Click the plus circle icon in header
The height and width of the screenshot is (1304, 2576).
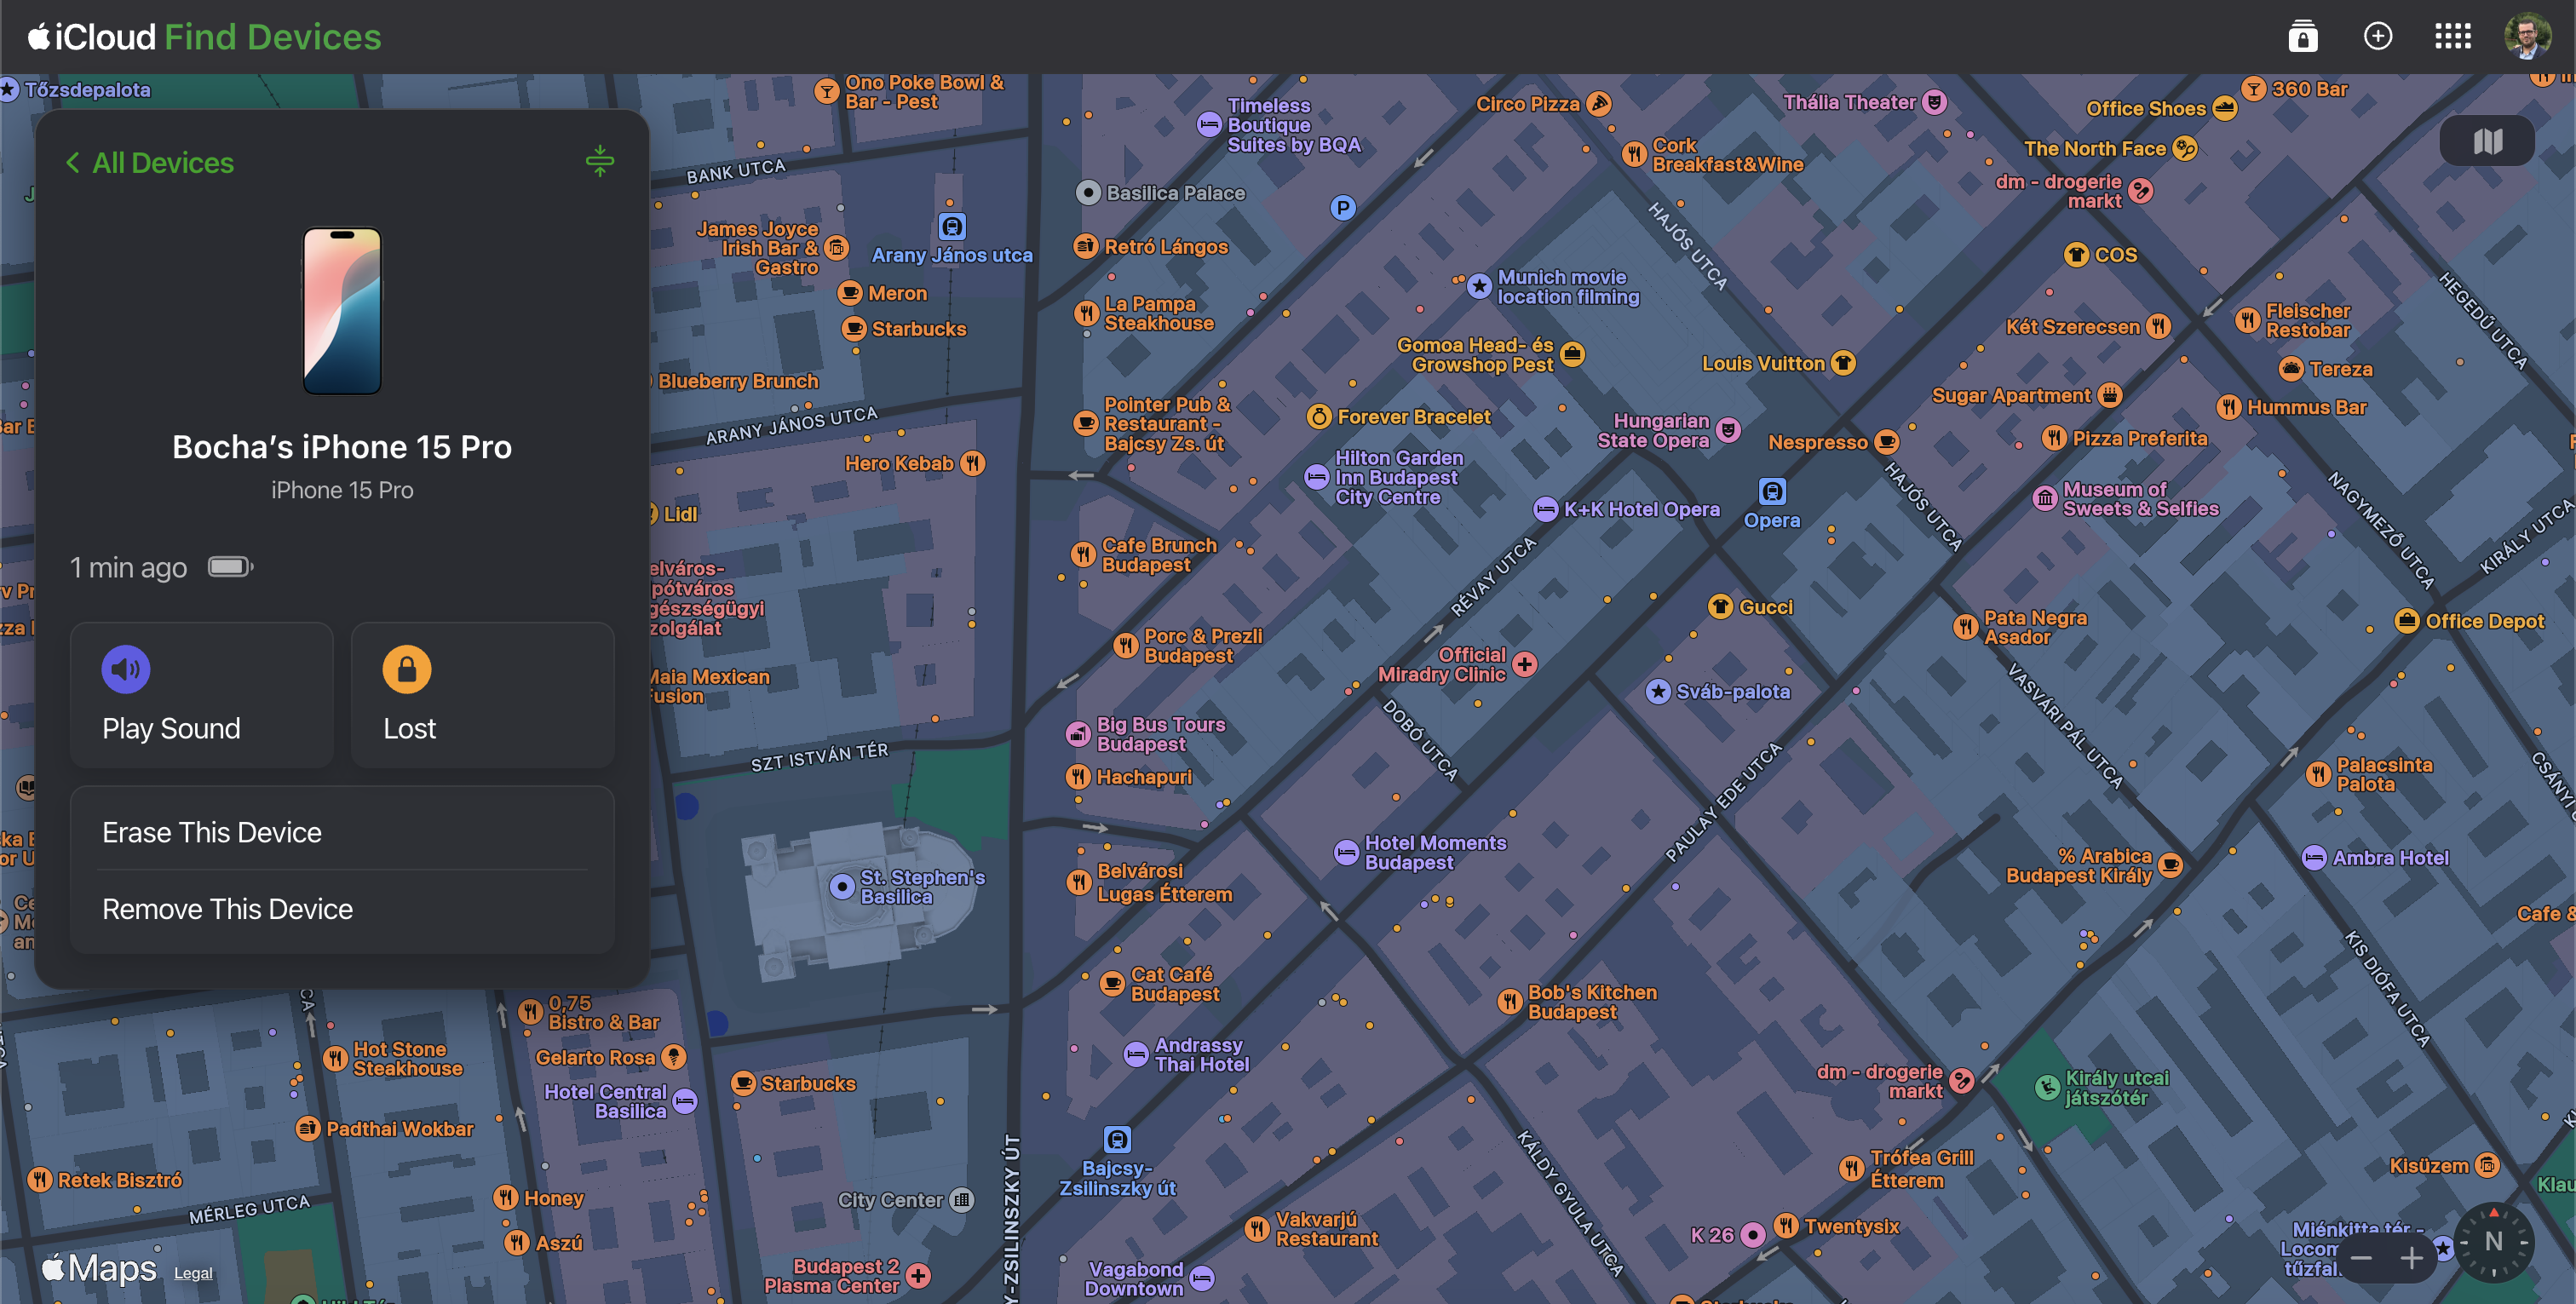[x=2377, y=37]
